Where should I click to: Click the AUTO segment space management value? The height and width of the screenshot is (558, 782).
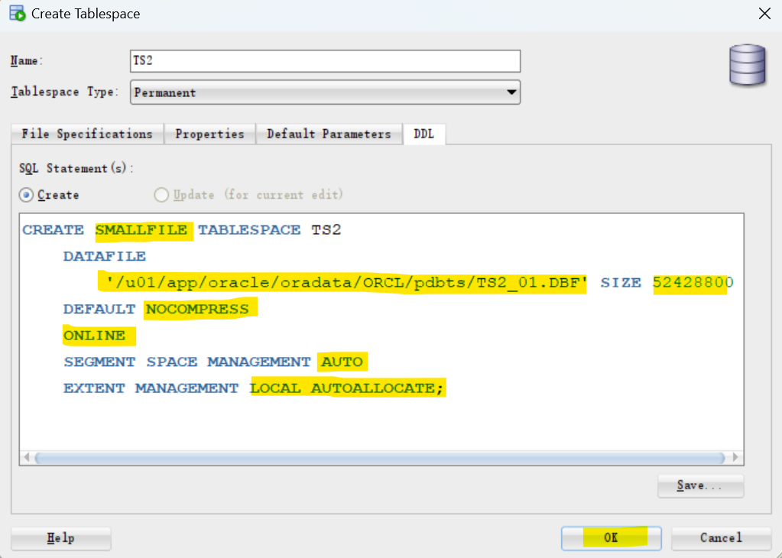click(x=342, y=362)
